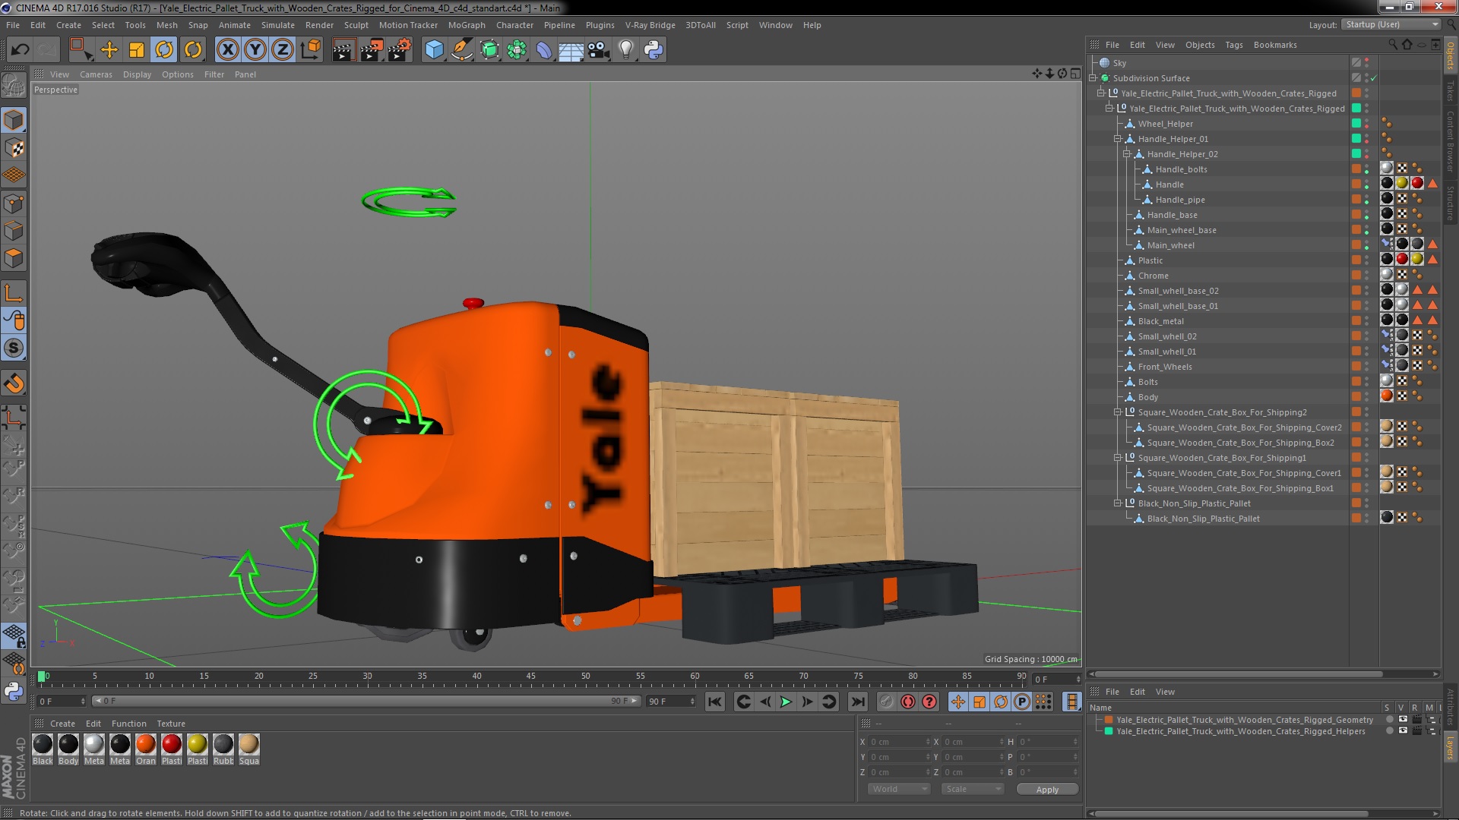The height and width of the screenshot is (820, 1459).
Task: Click Record Active Objects button
Action: coord(886,702)
